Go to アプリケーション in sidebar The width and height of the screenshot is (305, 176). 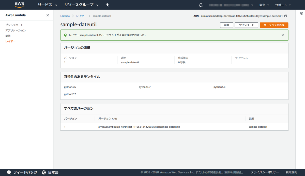16,30
